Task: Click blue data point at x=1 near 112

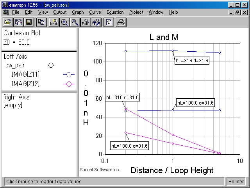Action: 173,51
